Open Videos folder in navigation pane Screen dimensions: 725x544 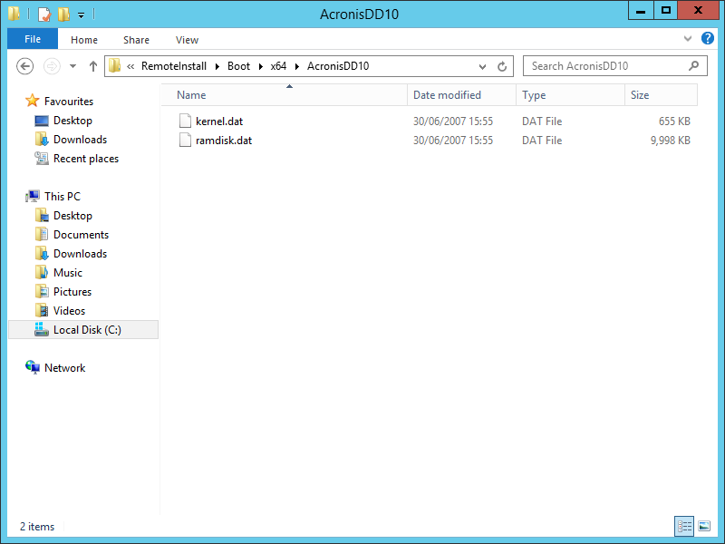click(x=70, y=311)
